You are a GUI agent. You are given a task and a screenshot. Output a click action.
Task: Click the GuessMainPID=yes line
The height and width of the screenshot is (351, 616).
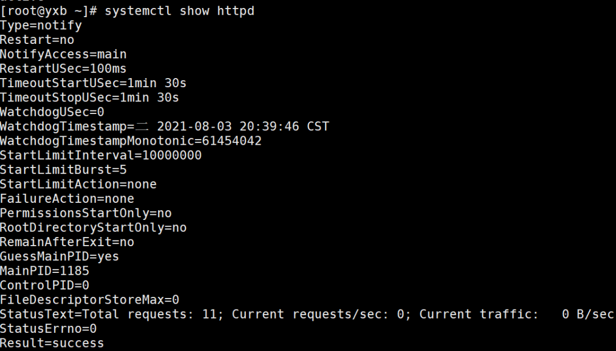pos(59,257)
